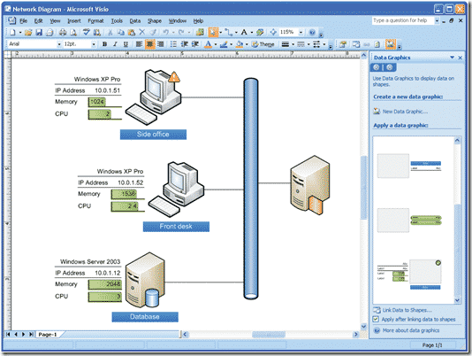Toggle the Data Graphics task pane button
Image resolution: width=472 pixels, height=356 pixels.
click(x=390, y=44)
